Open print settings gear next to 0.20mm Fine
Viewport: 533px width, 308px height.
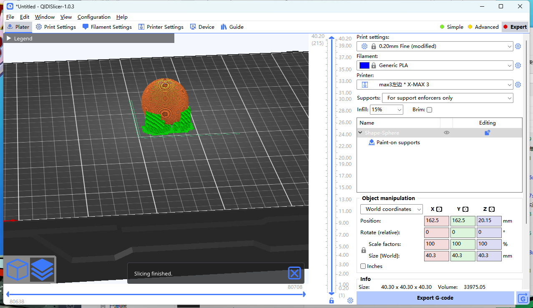click(518, 46)
